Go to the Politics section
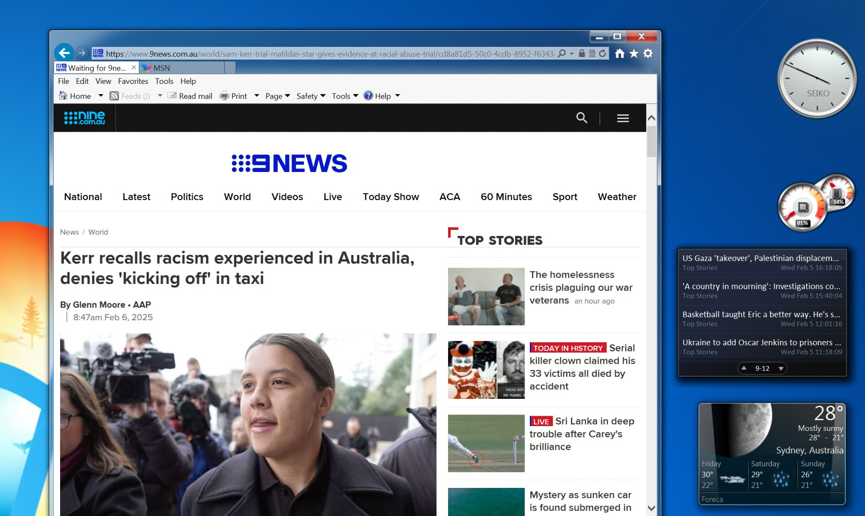 (x=187, y=197)
